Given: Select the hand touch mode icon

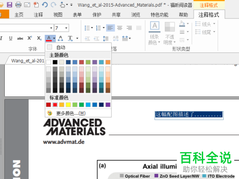Looking at the screenshot, I should point(62,5).
